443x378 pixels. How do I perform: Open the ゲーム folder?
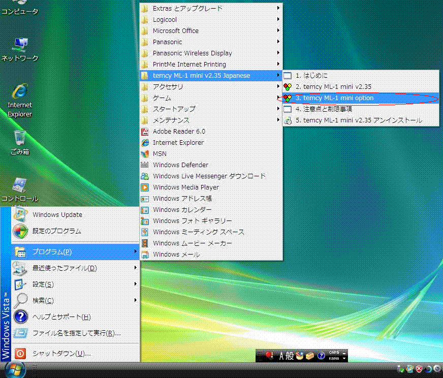click(211, 98)
